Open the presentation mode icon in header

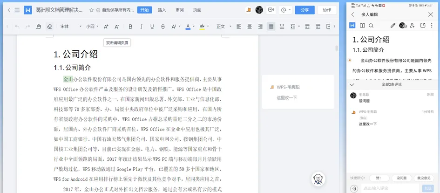point(271,10)
